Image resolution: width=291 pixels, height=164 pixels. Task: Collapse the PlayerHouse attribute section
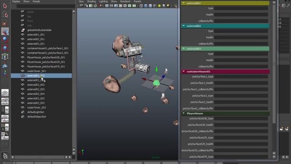[x=184, y=113]
